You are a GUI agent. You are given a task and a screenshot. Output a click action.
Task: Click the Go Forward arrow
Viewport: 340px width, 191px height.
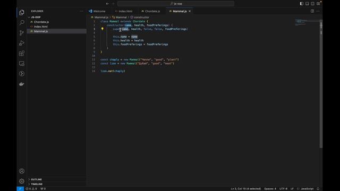113,4
